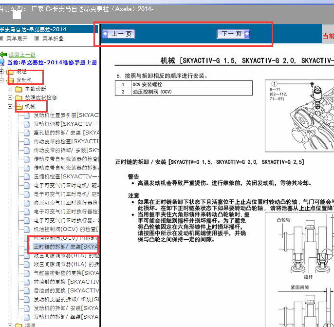The height and width of the screenshot is (327, 334).
Task: Click document icon beside 塞孔板的拆卸/安装
Action: point(27,133)
